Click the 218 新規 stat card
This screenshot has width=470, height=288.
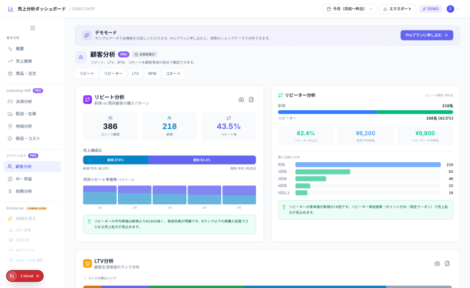[169, 126]
